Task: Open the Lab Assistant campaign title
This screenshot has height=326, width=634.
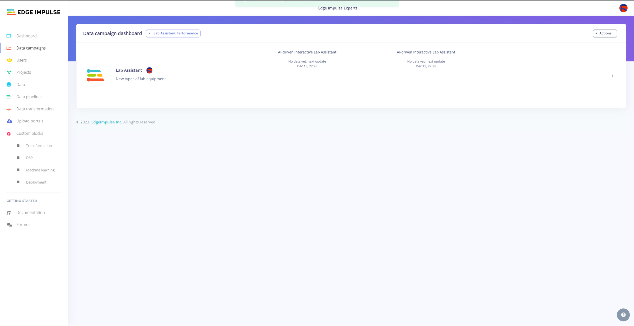Action: pyautogui.click(x=129, y=70)
